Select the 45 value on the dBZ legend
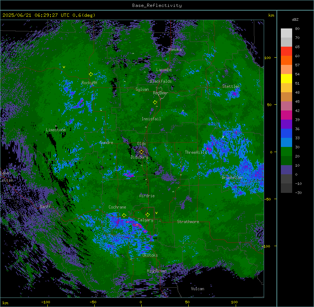This screenshot has height=307, width=314. pyautogui.click(x=297, y=102)
